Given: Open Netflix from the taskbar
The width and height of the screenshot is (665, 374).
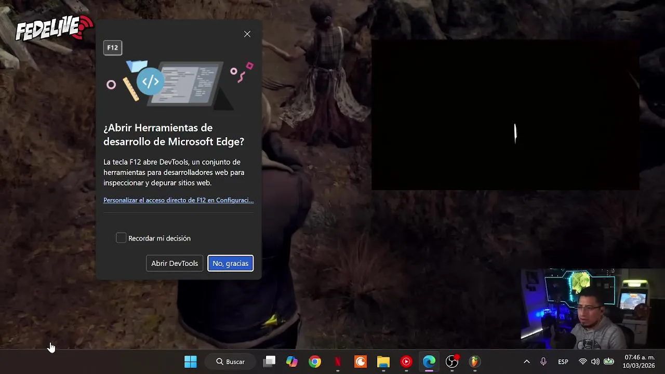Looking at the screenshot, I should 338,362.
